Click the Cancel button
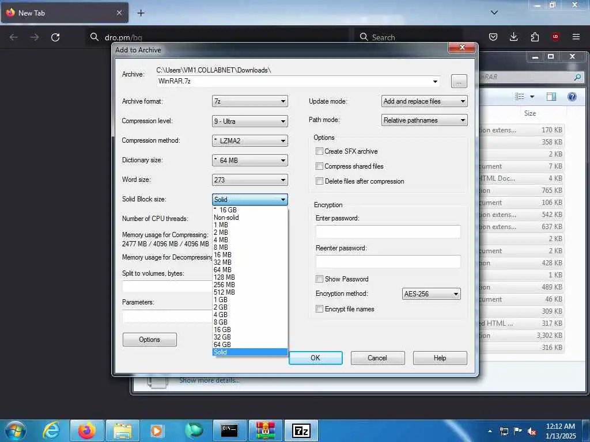Screen dimensions: 590x442 377,358
